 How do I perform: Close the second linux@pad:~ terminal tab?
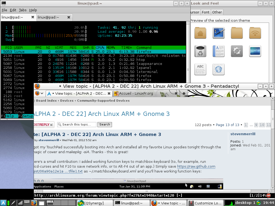click(69, 17)
